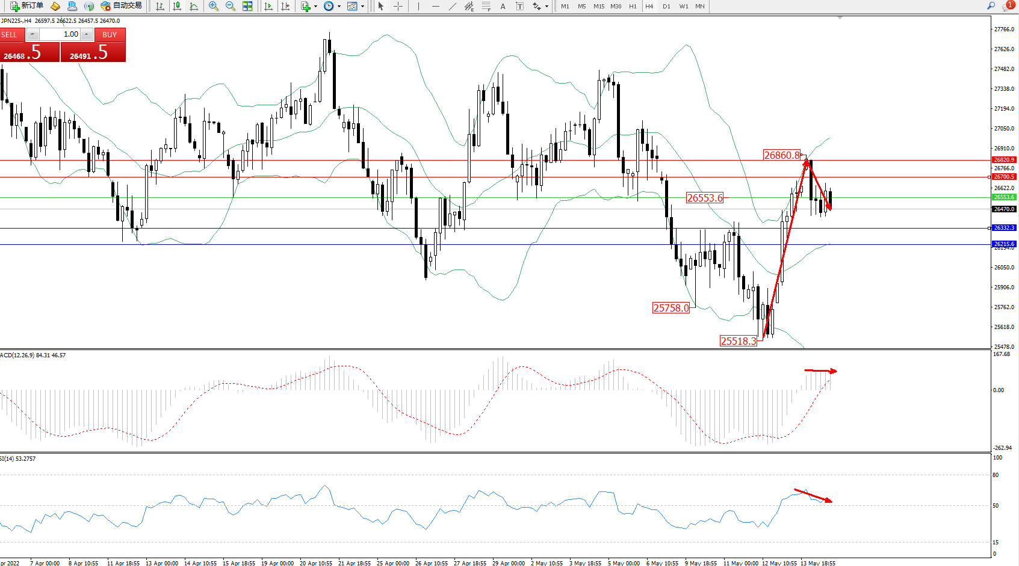
Task: Select the trendline drawing tool
Action: (452, 6)
